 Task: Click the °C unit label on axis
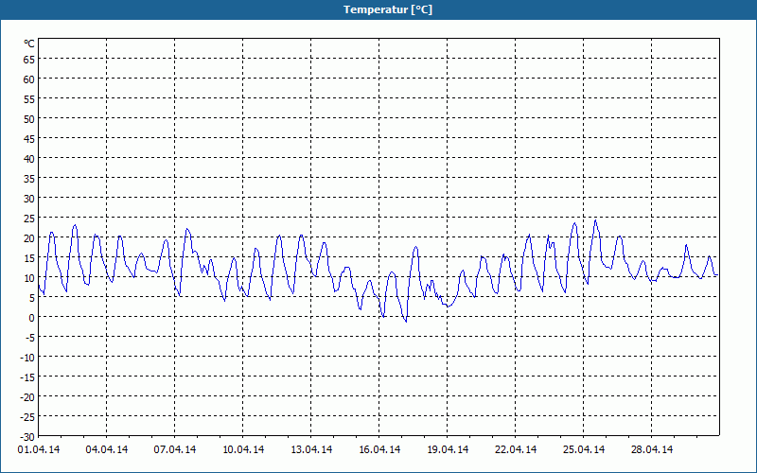(x=29, y=44)
